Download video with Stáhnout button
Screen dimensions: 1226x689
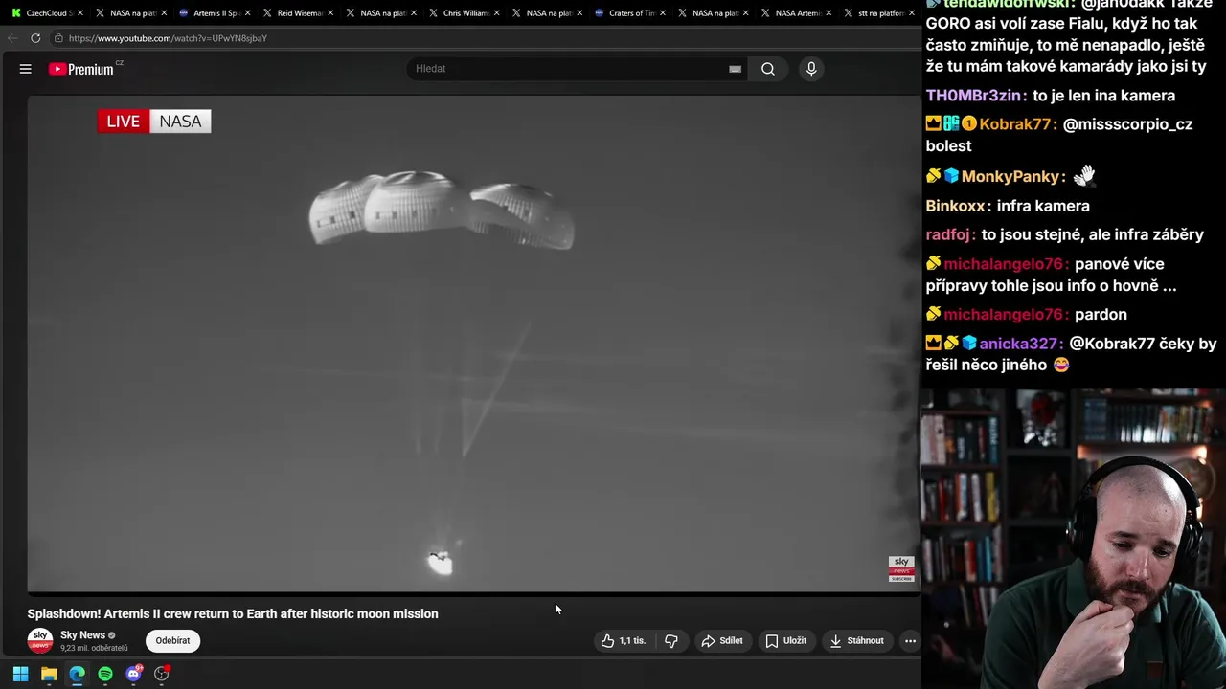pos(857,641)
